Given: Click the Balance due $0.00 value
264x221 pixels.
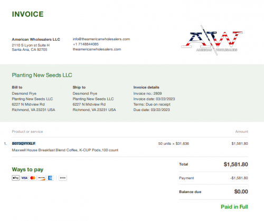Looking at the screenshot, I should pyautogui.click(x=241, y=191).
